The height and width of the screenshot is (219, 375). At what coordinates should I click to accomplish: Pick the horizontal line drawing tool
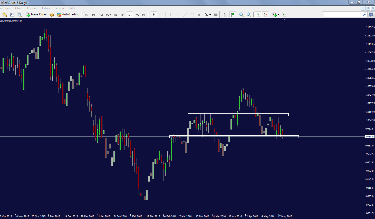pyautogui.click(x=177, y=15)
